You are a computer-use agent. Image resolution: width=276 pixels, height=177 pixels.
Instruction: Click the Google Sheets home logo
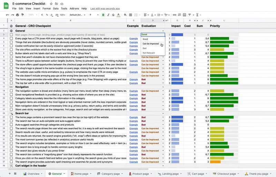pos(6,6)
